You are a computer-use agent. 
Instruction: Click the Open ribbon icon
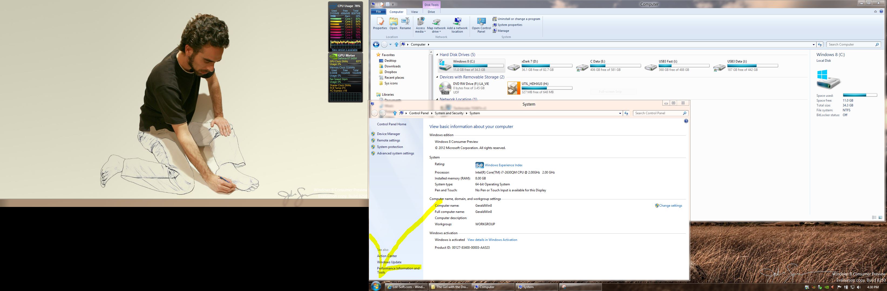393,23
